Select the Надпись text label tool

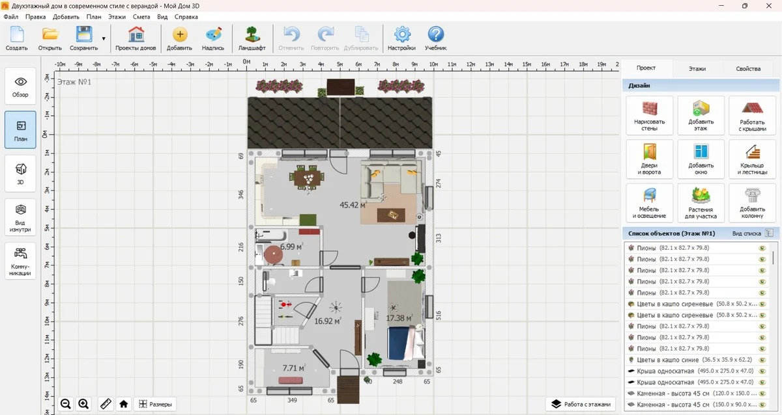point(213,39)
